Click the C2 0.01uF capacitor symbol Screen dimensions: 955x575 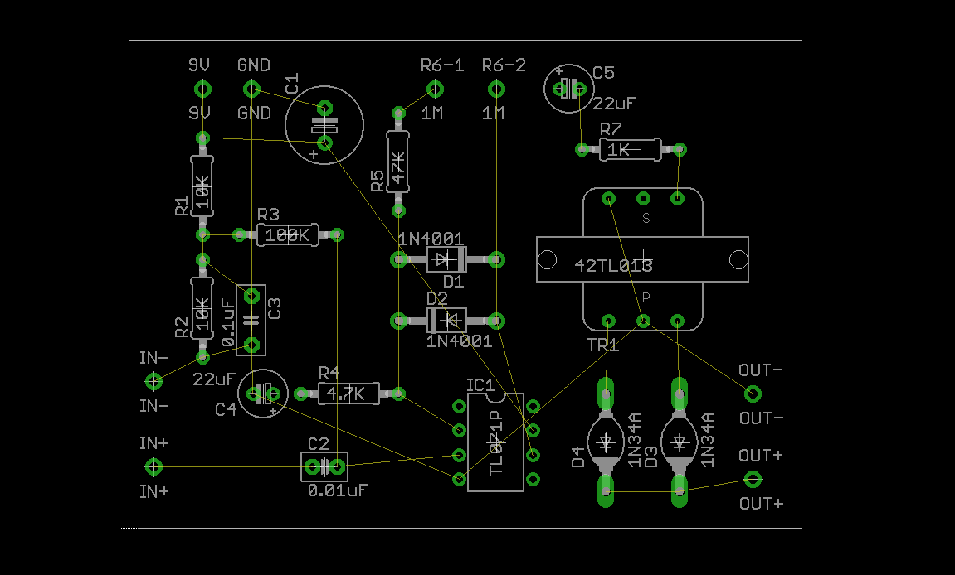tap(324, 467)
